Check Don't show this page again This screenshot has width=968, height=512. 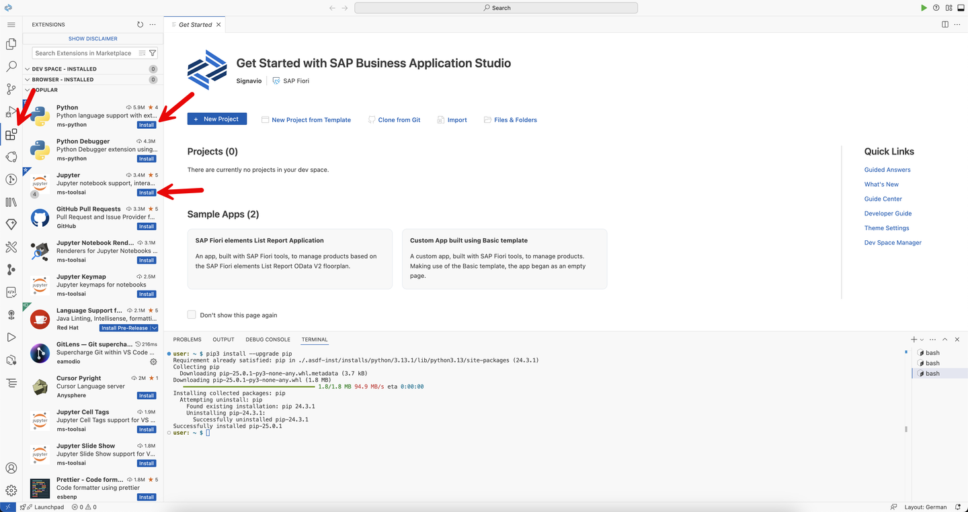(192, 315)
